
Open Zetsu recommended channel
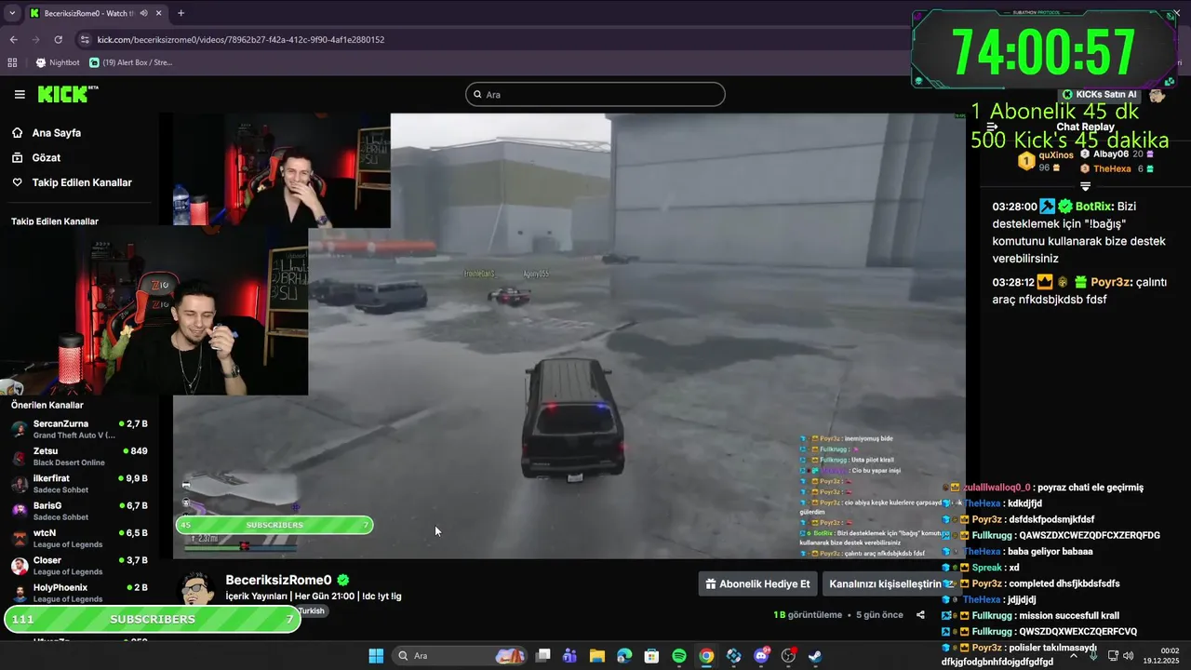click(x=79, y=456)
